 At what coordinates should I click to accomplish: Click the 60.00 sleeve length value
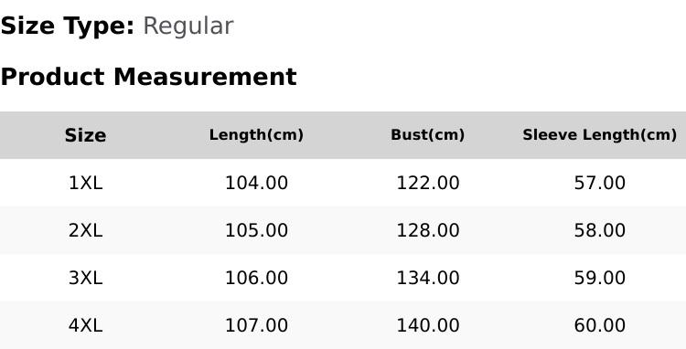[600, 325]
